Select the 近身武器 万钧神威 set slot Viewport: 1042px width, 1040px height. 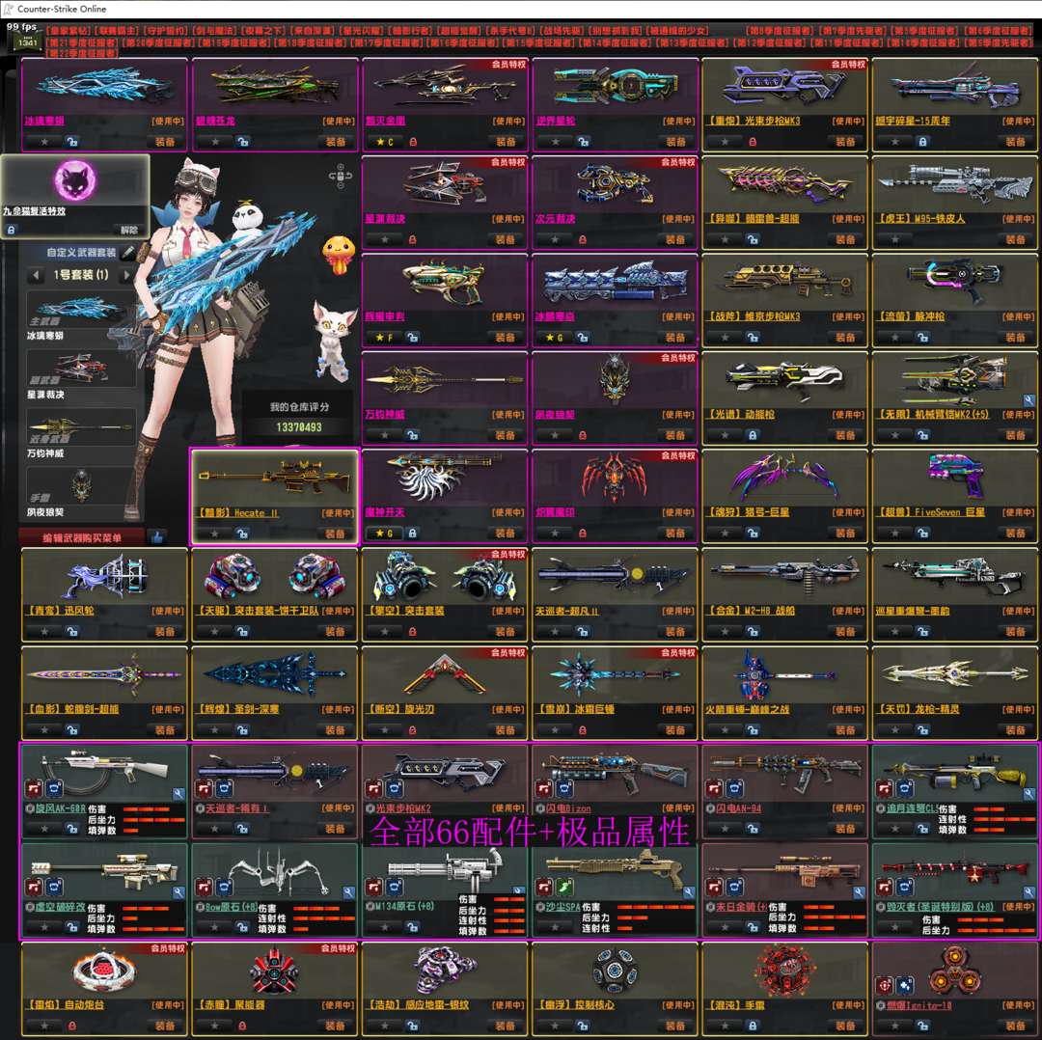pyautogui.click(x=81, y=426)
